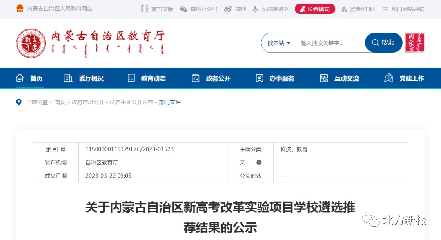Click the red Inner Mongolia seal logo

tap(415, 43)
